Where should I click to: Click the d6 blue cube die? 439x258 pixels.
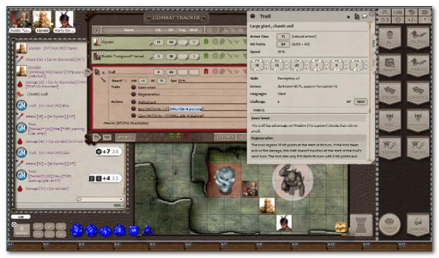[133, 230]
